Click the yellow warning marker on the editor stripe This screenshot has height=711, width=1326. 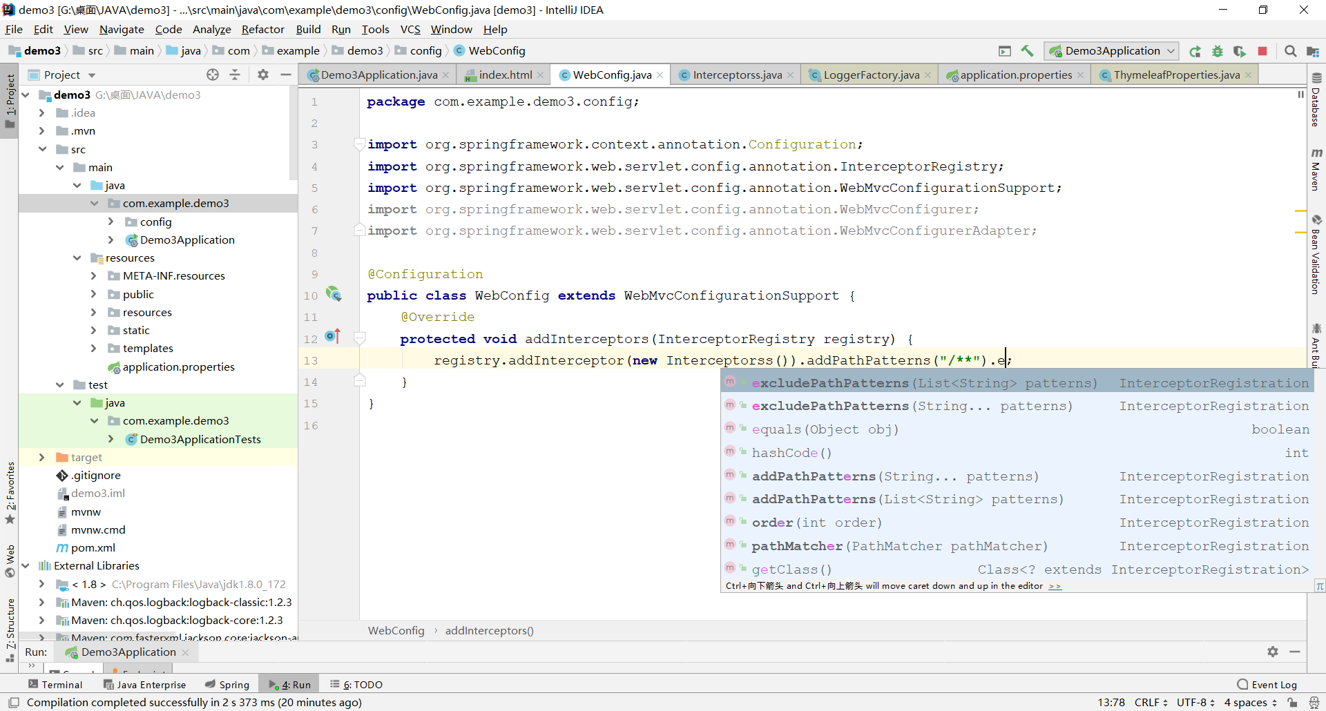[1300, 211]
